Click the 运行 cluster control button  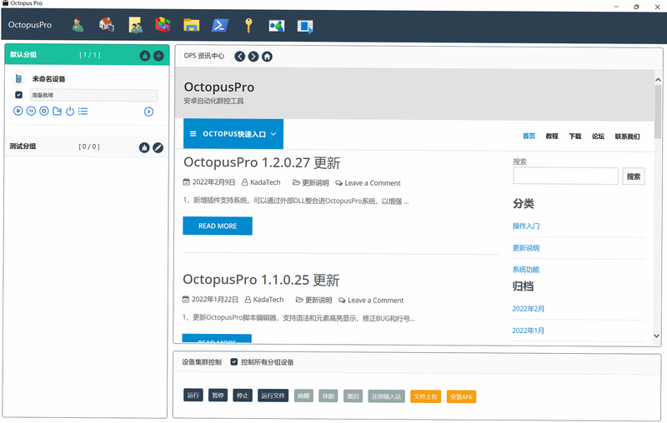point(193,396)
